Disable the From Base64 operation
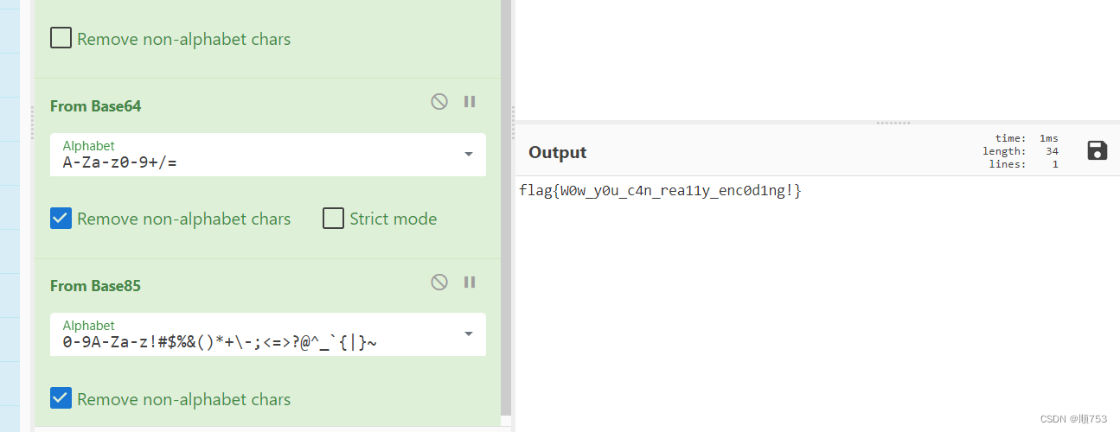 pyautogui.click(x=439, y=102)
